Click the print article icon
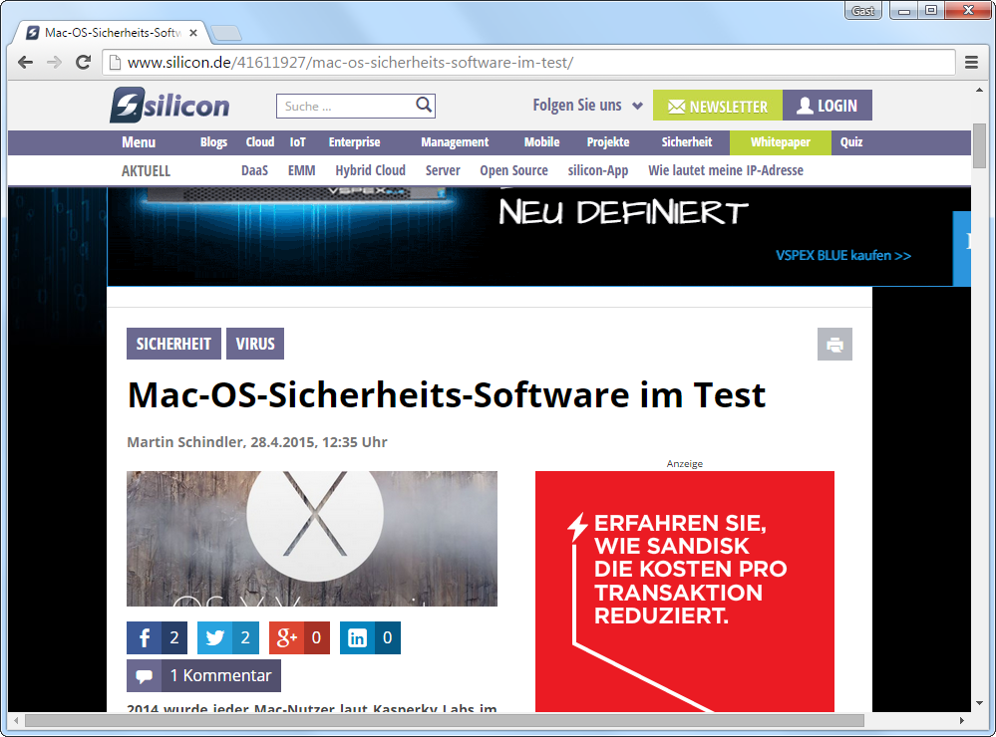 point(834,345)
